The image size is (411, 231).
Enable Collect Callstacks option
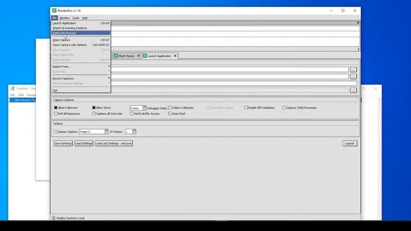(170, 108)
